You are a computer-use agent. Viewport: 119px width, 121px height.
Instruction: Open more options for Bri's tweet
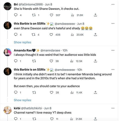113,4
